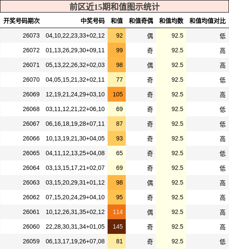Click the sum value 87 cell
The height and width of the screenshot is (249, 229).
[x=117, y=124]
